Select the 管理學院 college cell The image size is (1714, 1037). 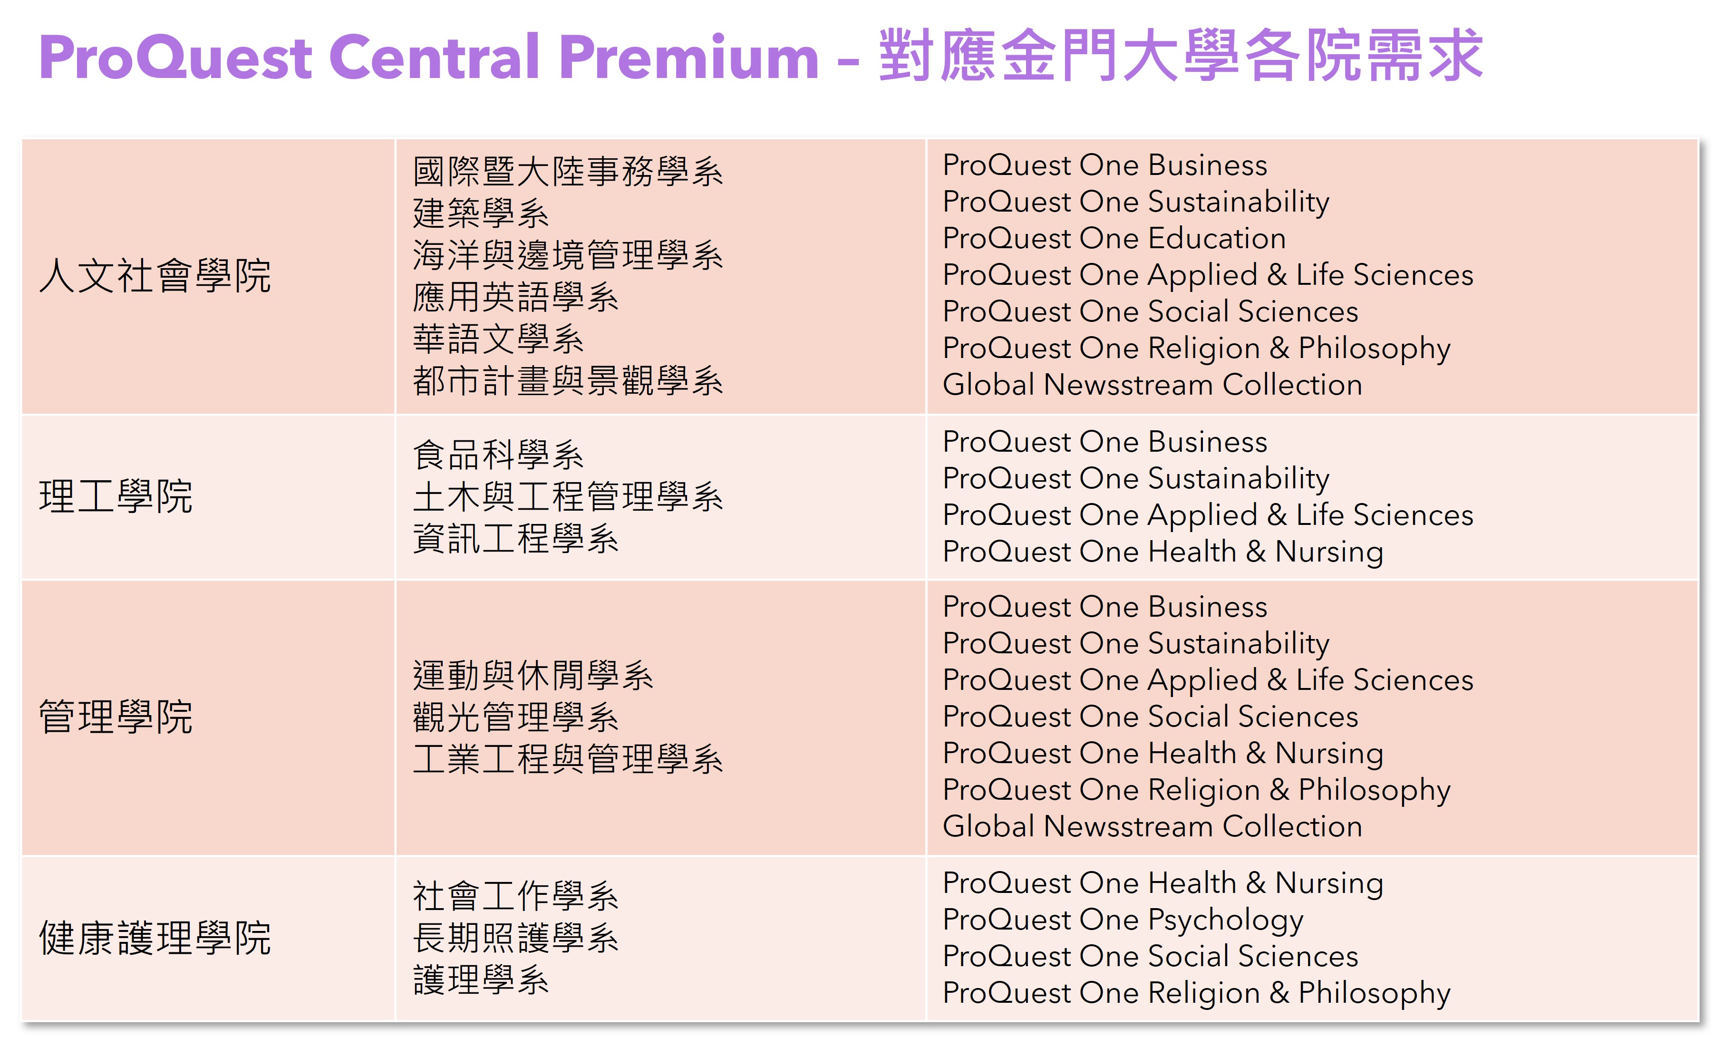click(x=208, y=717)
